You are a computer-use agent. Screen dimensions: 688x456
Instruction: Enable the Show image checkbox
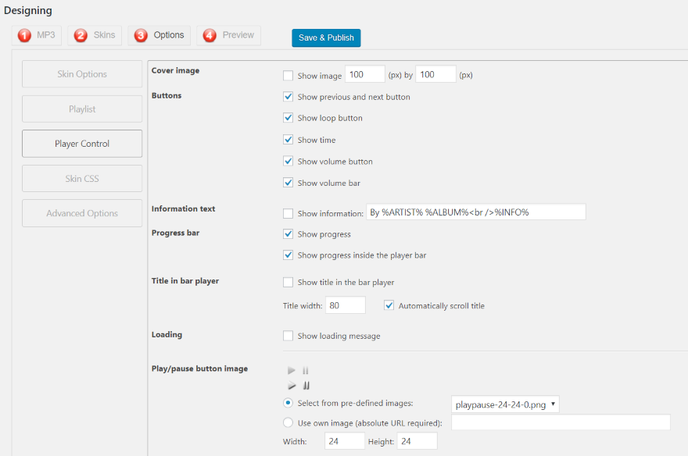pos(288,75)
